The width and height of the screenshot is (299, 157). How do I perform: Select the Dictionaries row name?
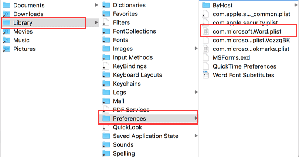[x=129, y=5]
